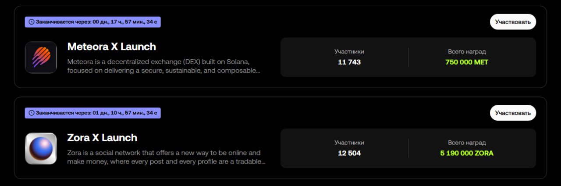Click Всего наград label in the Zora card

tap(467, 143)
